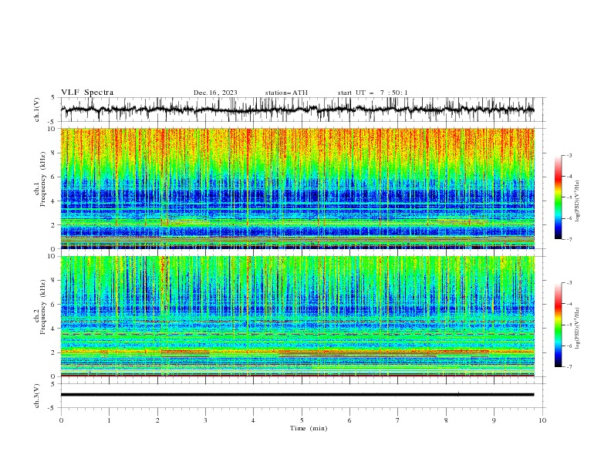The image size is (611, 472).
Task: Select the "start UT = 7:50:1" text
Action: coord(373,93)
